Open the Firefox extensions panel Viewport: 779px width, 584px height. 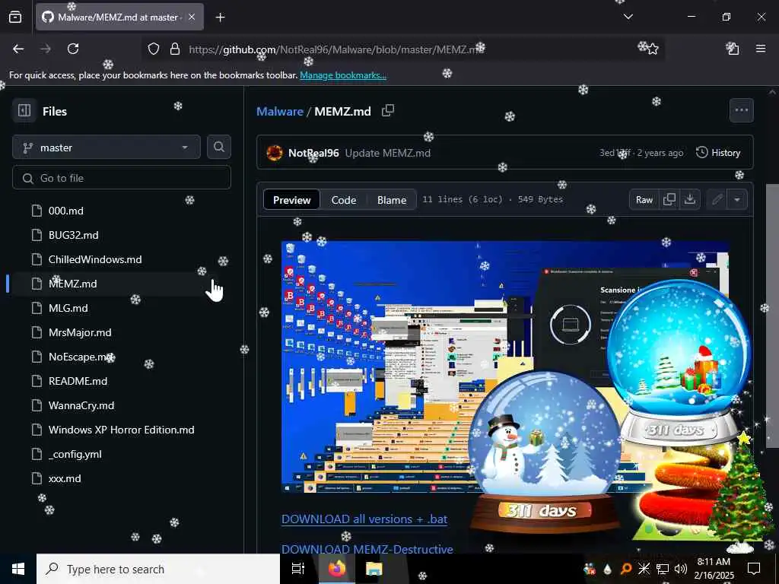click(733, 49)
